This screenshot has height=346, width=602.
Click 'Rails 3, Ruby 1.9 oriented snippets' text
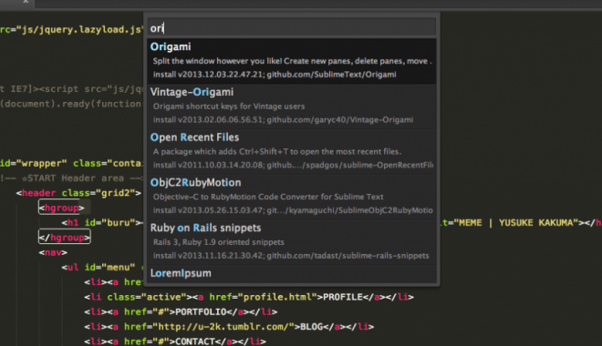(x=219, y=242)
